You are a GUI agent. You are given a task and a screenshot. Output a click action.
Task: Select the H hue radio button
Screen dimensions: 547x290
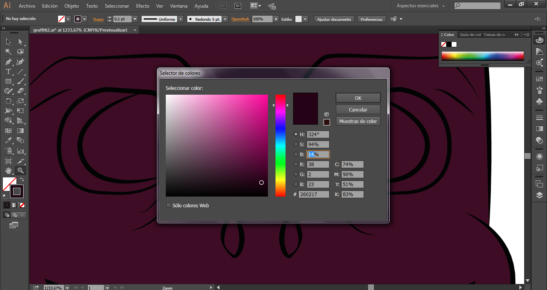296,135
